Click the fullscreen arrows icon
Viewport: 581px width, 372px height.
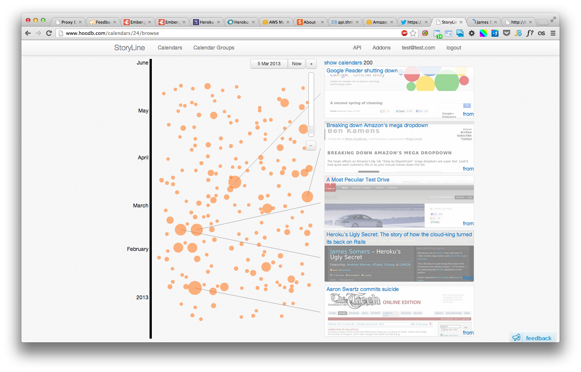tap(553, 19)
